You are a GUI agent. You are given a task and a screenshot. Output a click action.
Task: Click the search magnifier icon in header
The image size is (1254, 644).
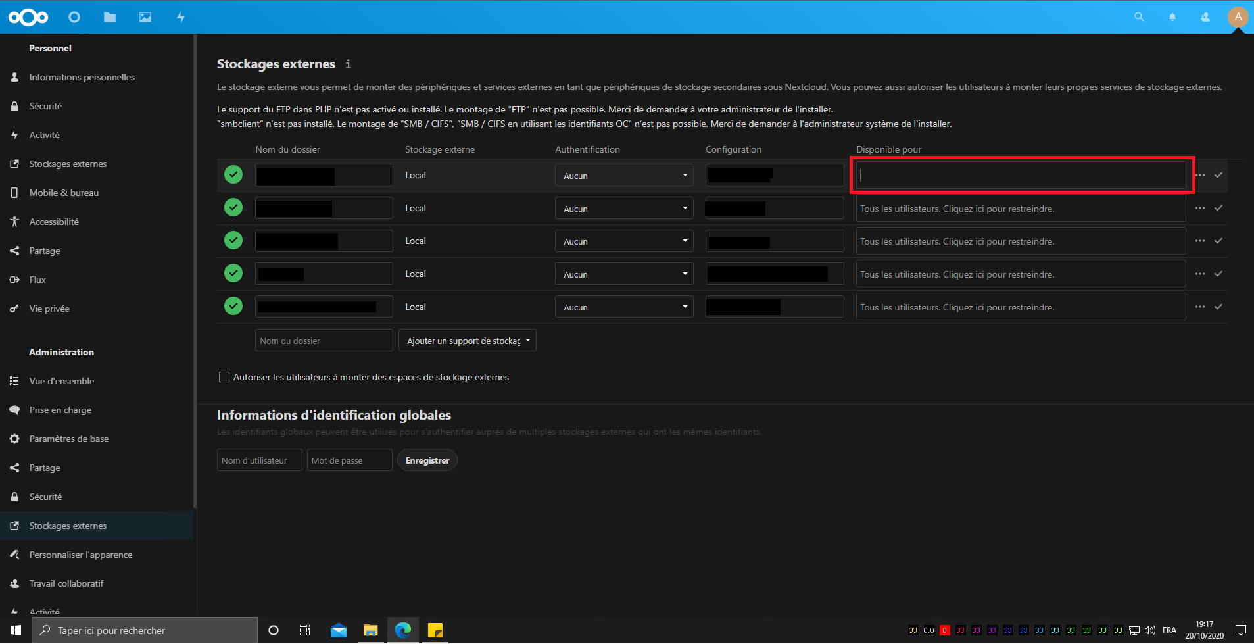pos(1140,17)
